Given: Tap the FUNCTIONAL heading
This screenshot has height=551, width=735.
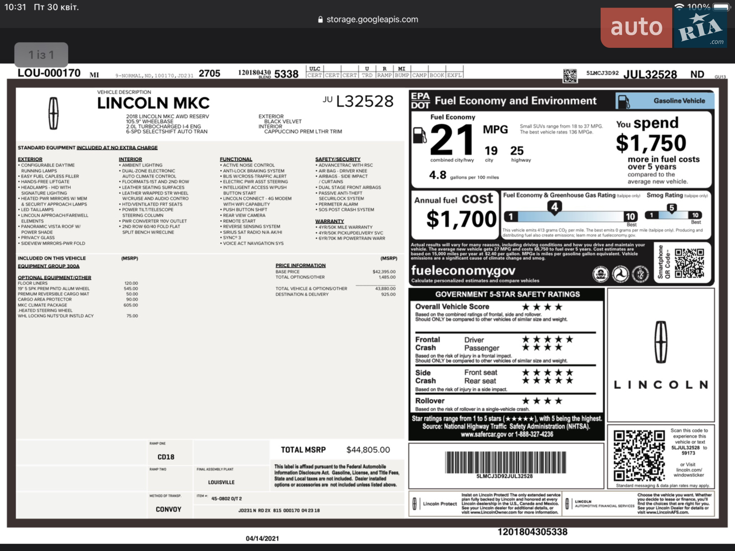Looking at the screenshot, I should pos(236,159).
